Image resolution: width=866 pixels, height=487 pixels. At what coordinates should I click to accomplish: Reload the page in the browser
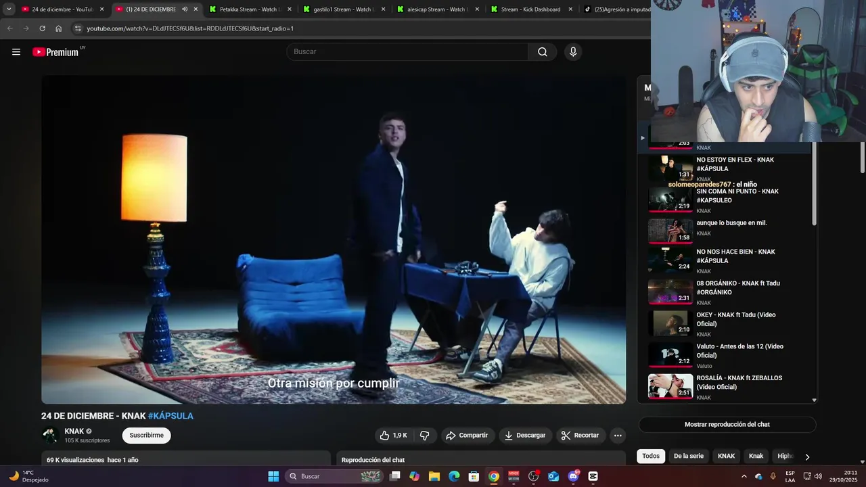42,28
